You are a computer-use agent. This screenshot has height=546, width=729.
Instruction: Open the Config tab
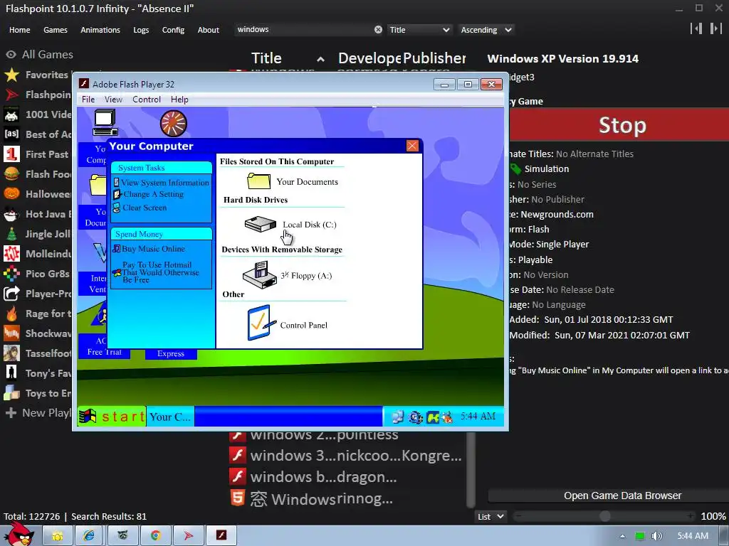point(173,30)
